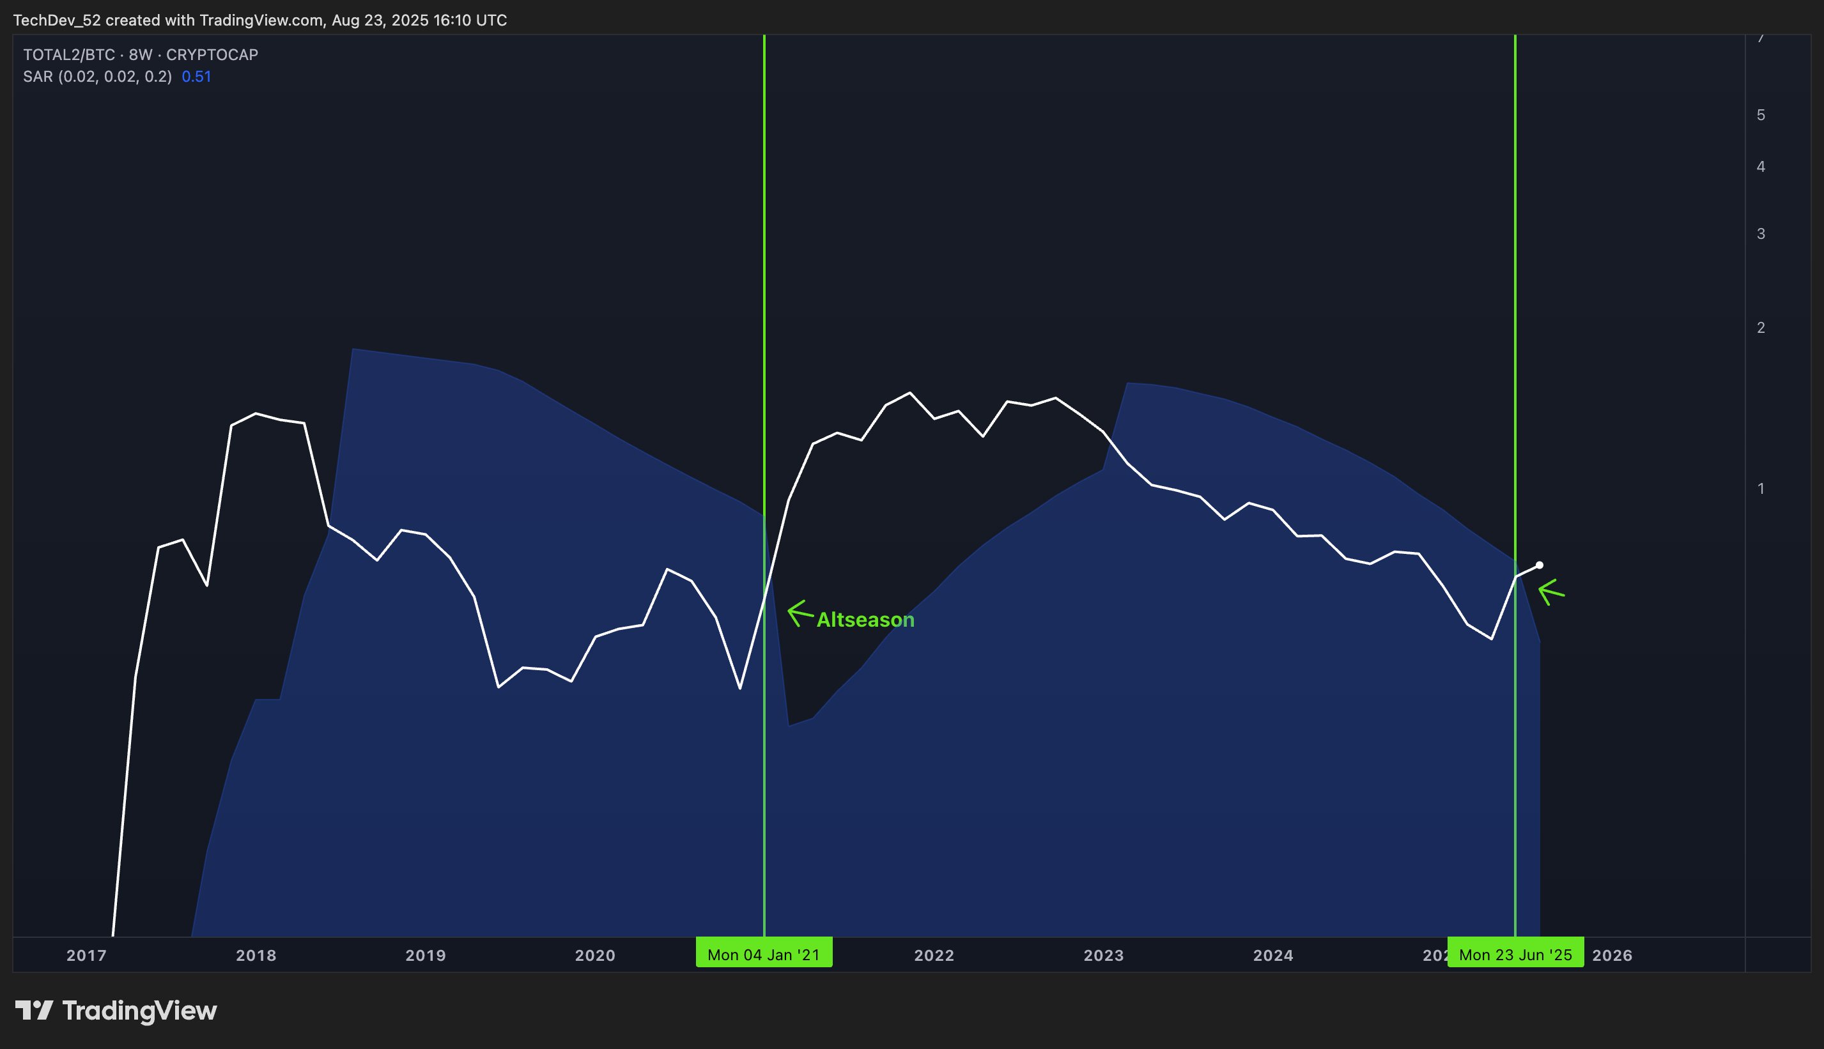The width and height of the screenshot is (1824, 1049).
Task: Click price level 2 on the price scale
Action: (x=1761, y=328)
